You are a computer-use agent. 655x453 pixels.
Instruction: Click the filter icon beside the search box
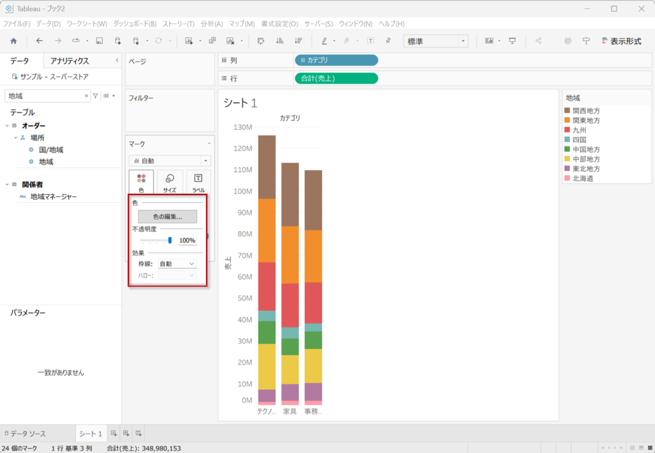pos(95,96)
